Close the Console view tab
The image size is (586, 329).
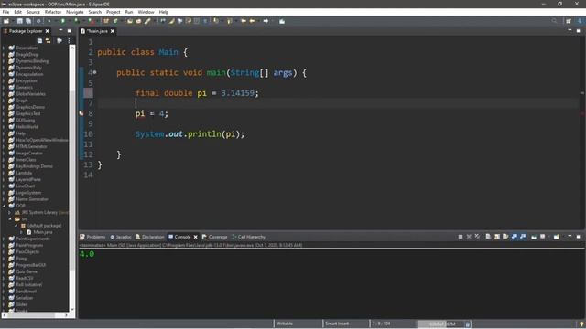point(195,237)
